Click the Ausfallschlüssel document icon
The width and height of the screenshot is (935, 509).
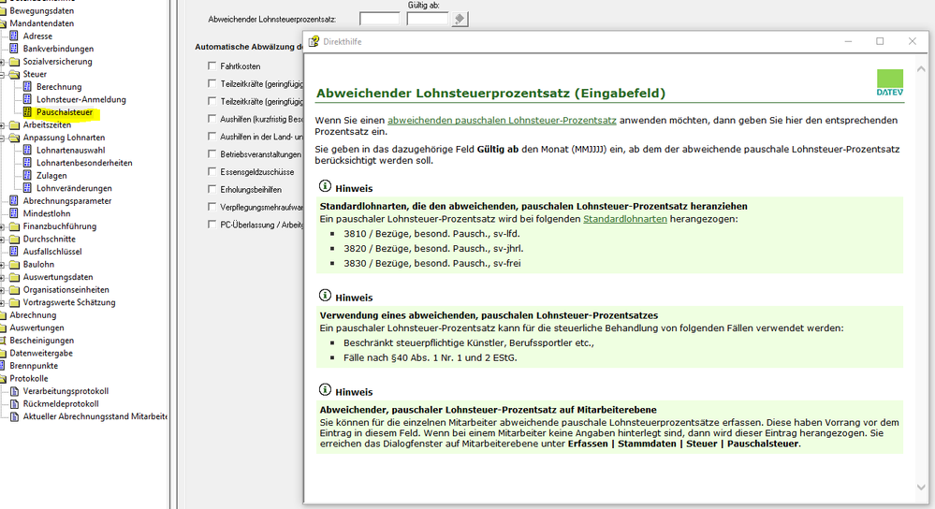click(x=14, y=251)
